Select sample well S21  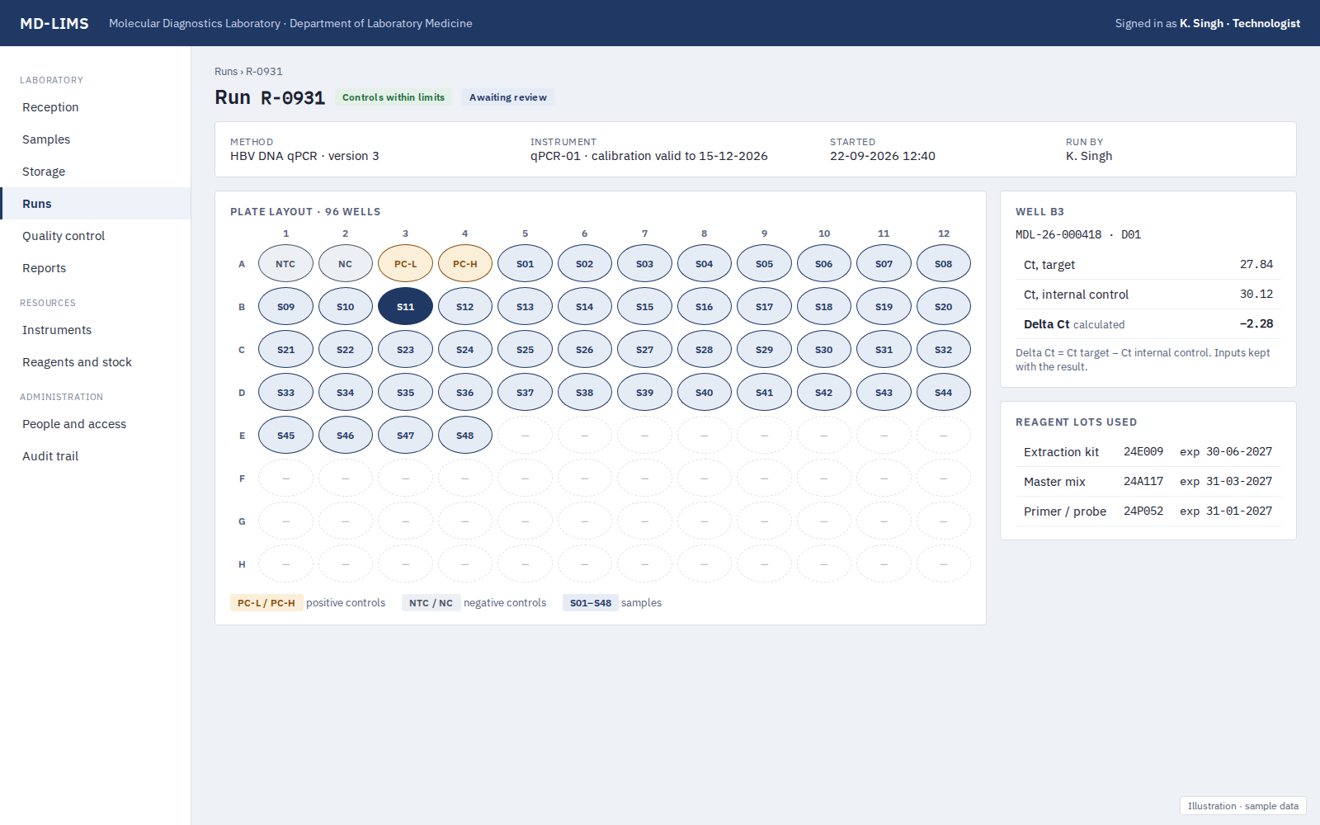point(285,350)
